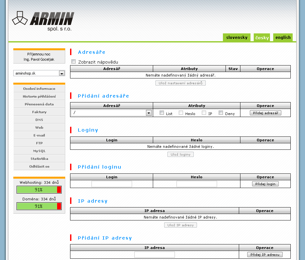Choose Odhlásit se to log out
This screenshot has height=260, width=305.
pyautogui.click(x=39, y=166)
